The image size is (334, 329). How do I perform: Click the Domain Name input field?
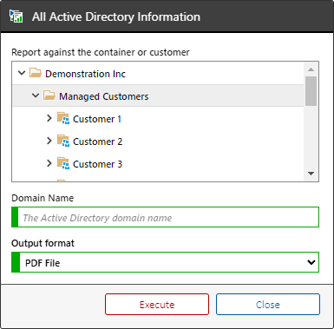click(x=165, y=217)
